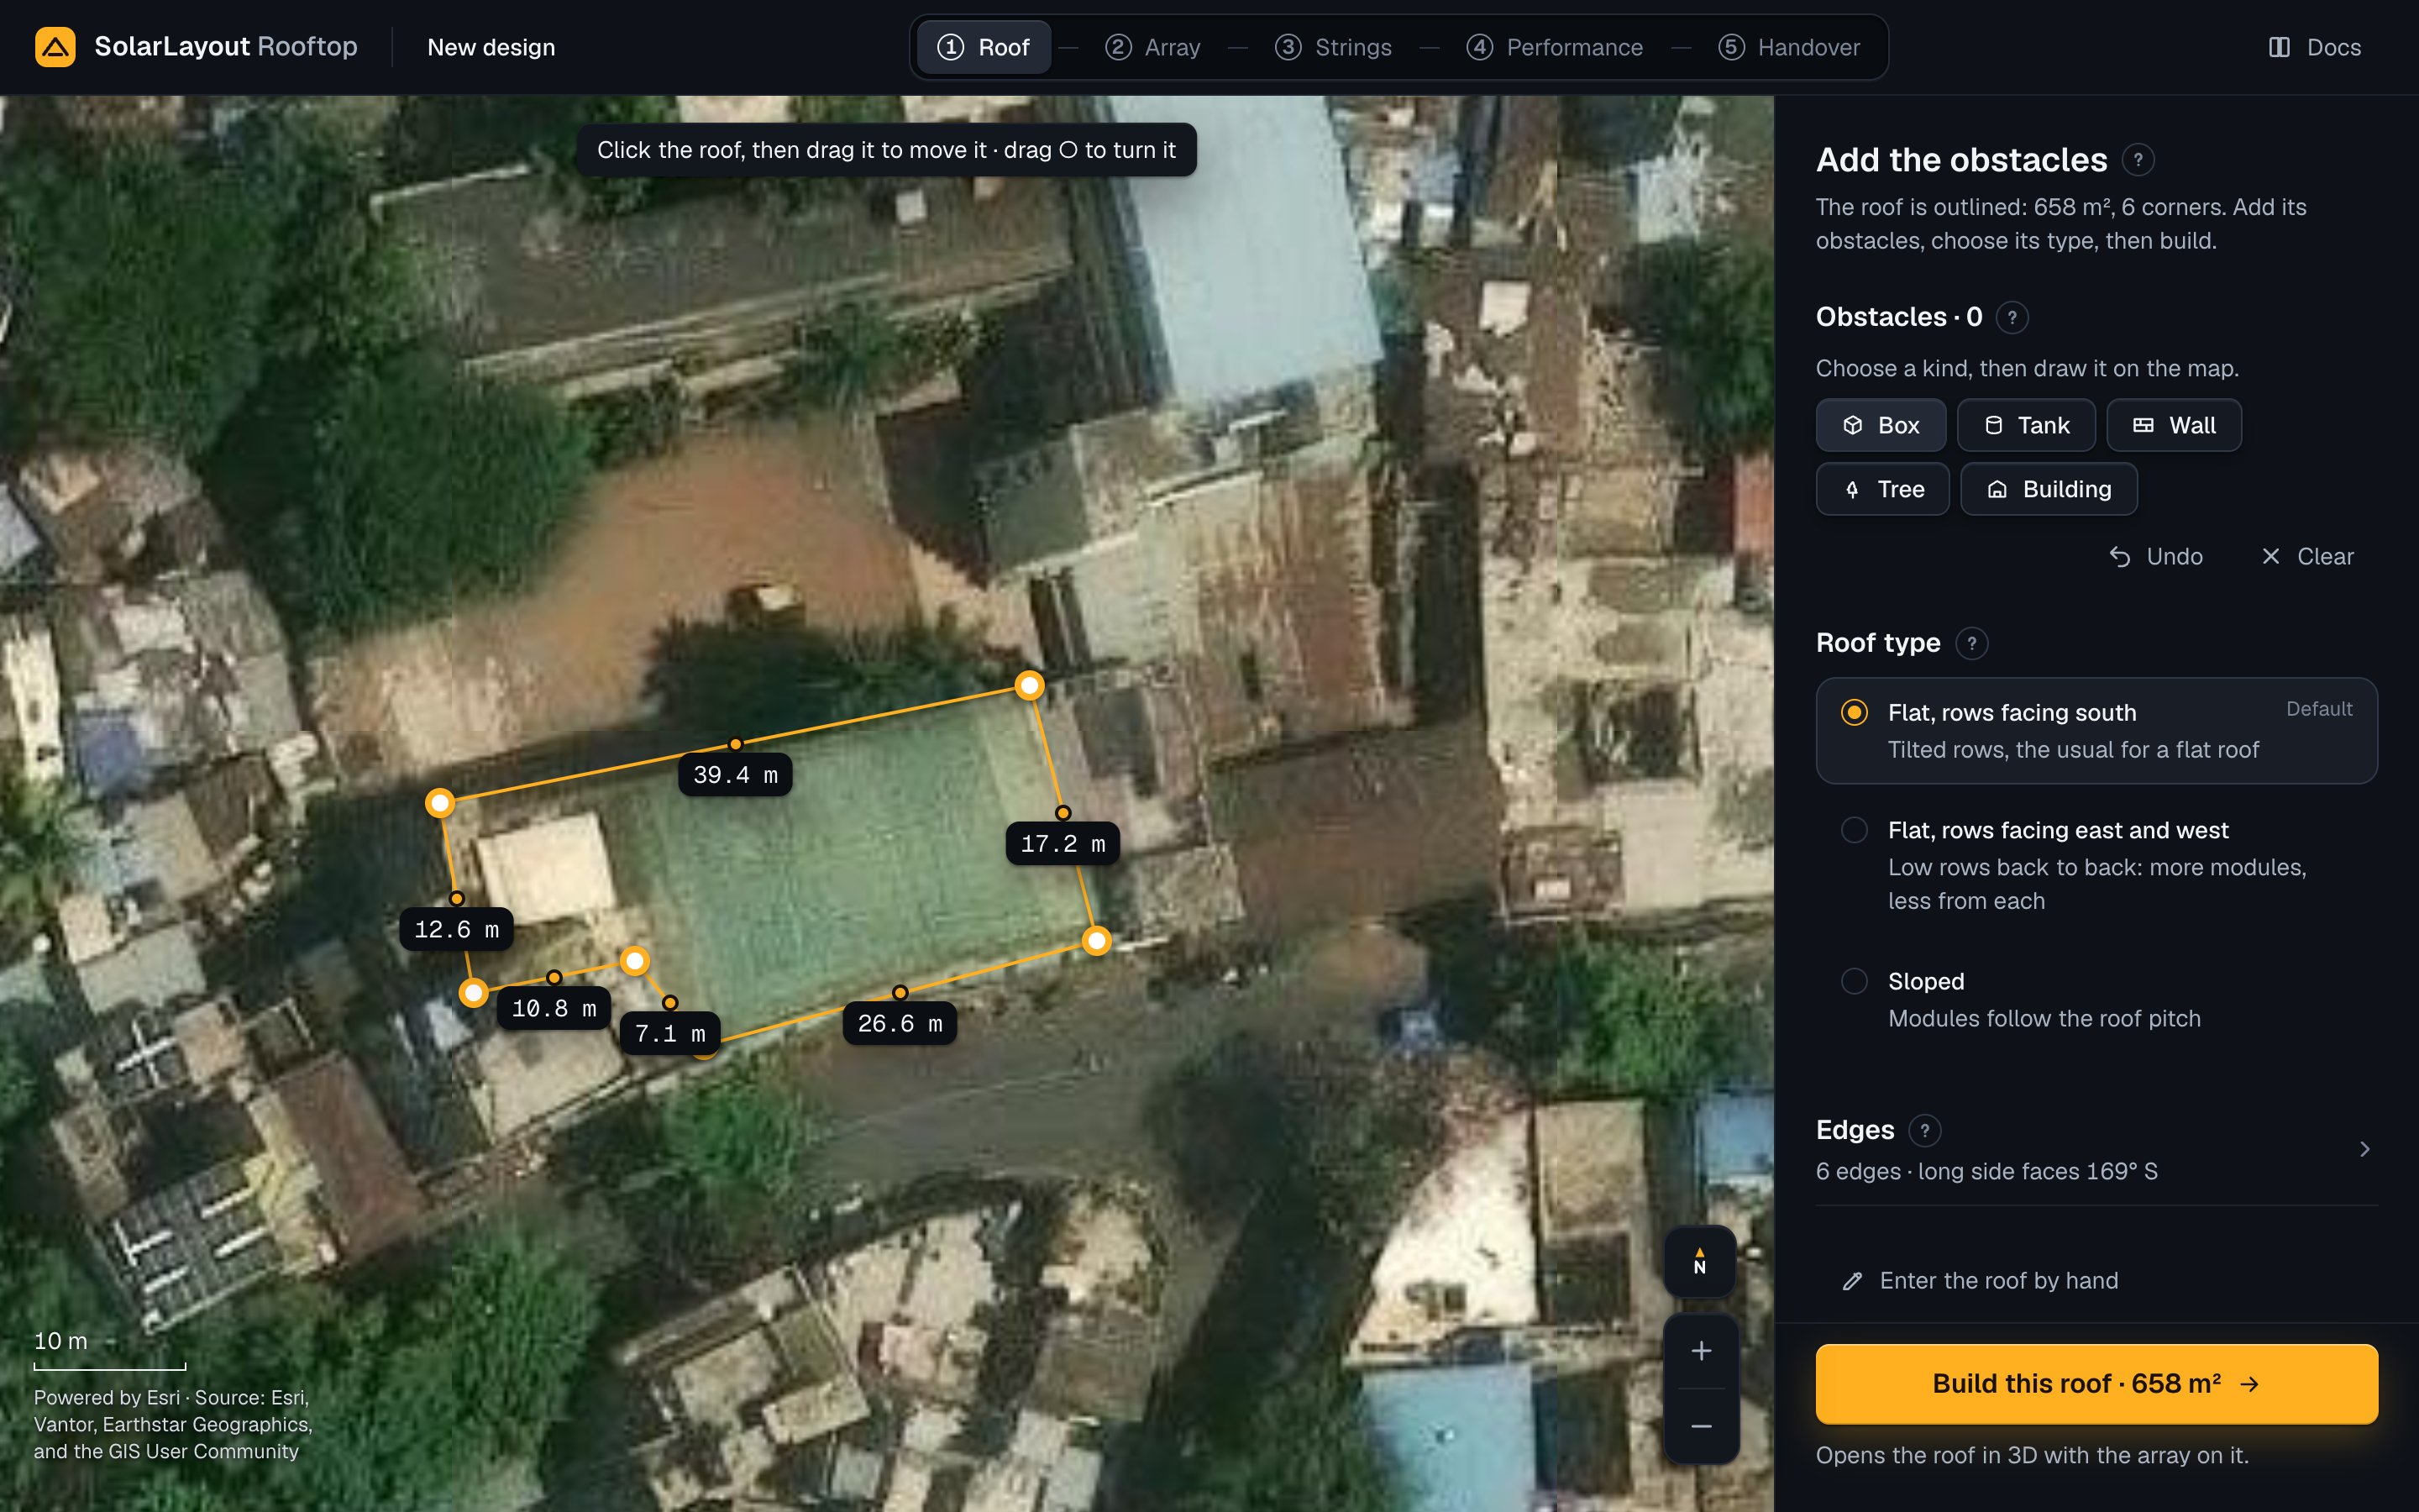The image size is (2419, 1512).
Task: Click the Esri attribution text
Action: (173, 1424)
